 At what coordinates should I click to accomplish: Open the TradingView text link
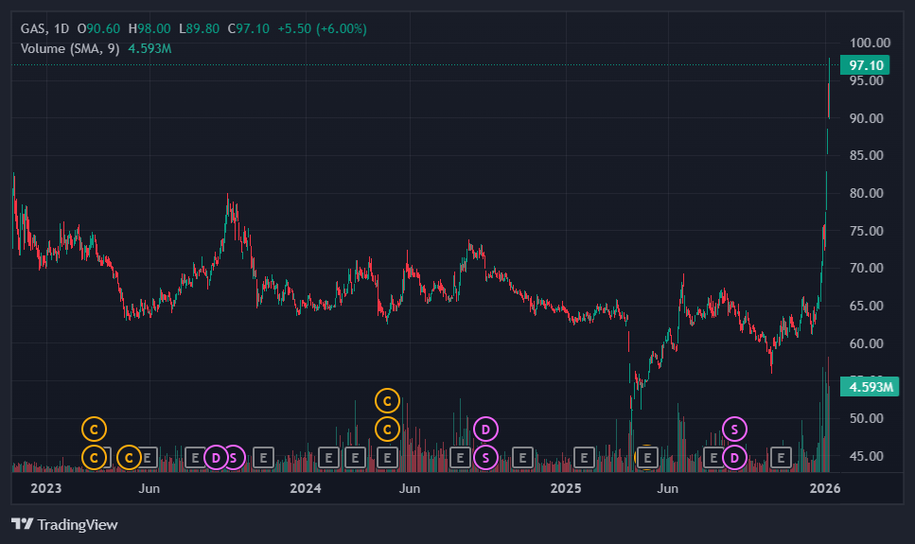click(x=78, y=525)
